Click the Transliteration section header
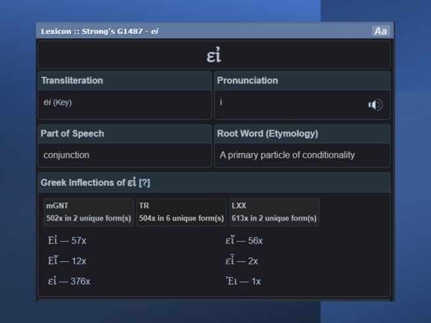The width and height of the screenshot is (431, 323). coord(72,81)
